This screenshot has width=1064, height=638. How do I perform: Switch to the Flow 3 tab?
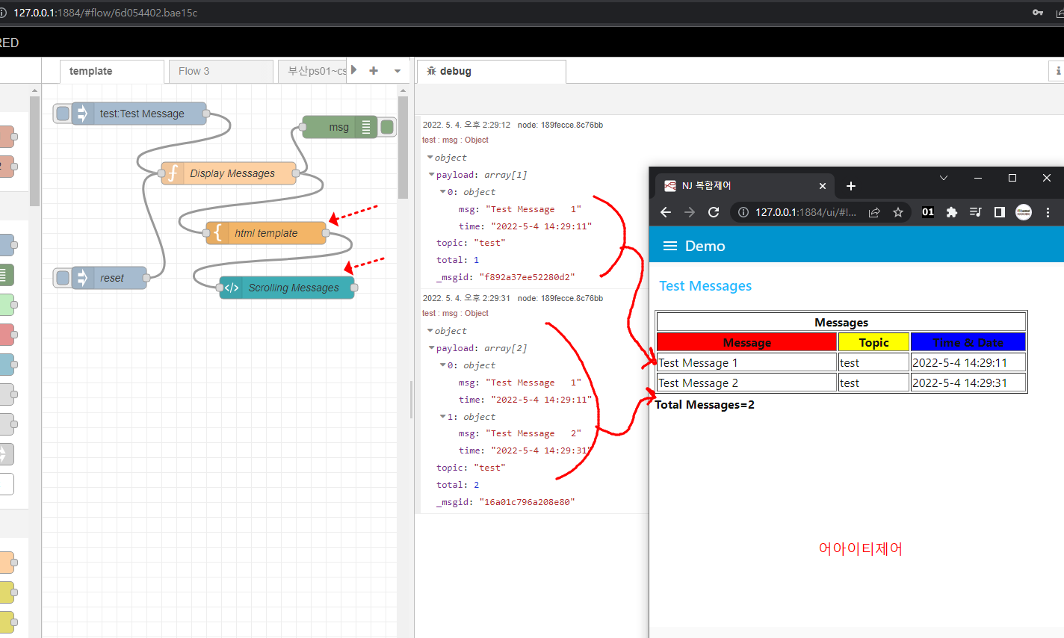tap(220, 71)
